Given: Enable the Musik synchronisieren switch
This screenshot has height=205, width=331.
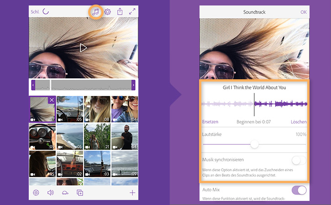Looking at the screenshot, I should tap(299, 160).
